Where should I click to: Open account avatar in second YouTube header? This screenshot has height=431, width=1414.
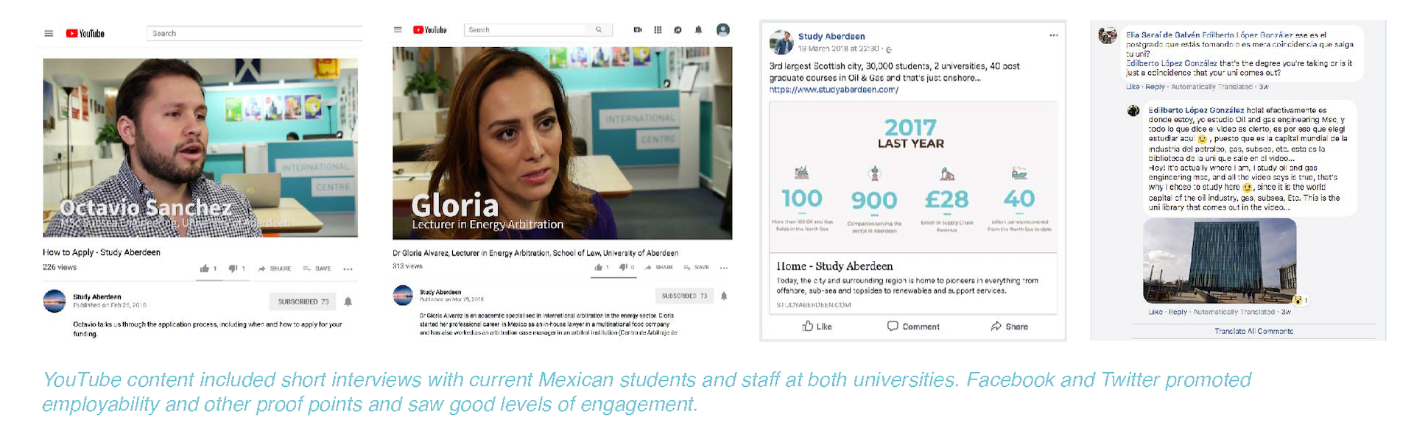tap(723, 29)
